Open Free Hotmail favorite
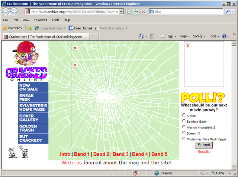Viewport: 238px width, 177px height. pos(80,28)
